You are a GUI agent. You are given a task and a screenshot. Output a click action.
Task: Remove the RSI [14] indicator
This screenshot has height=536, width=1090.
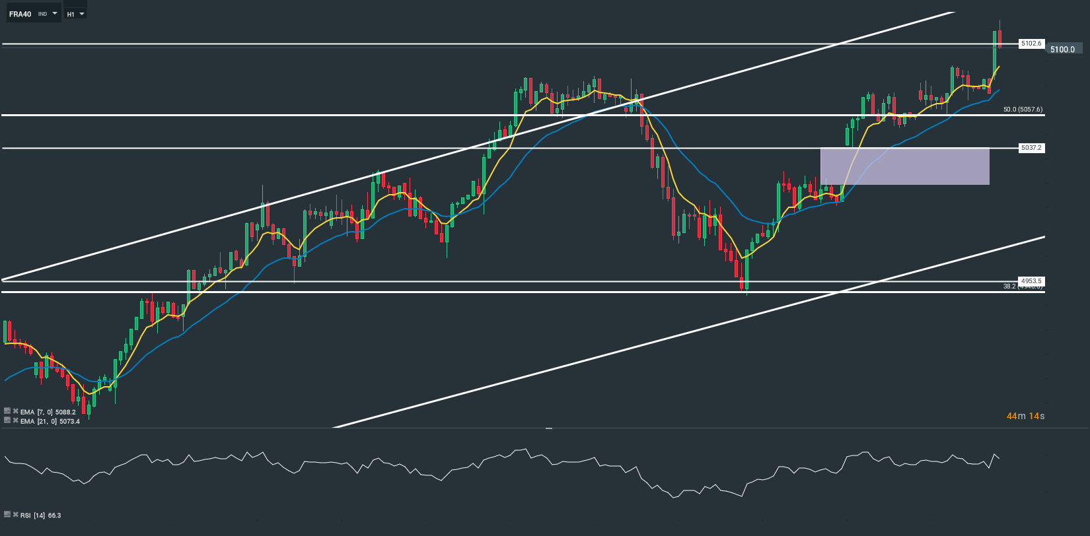click(x=15, y=514)
